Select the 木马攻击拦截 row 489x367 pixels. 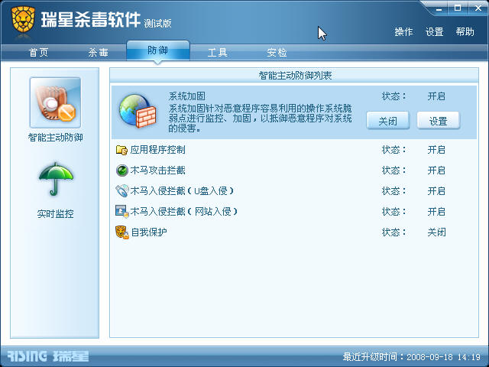point(294,171)
